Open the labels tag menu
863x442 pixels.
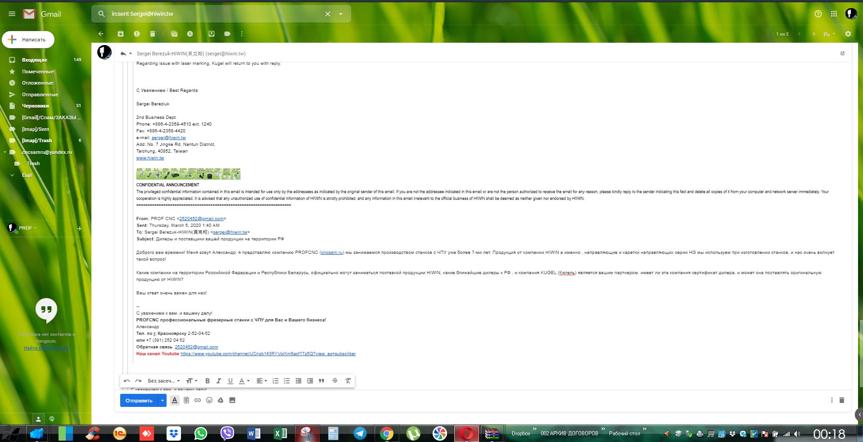coord(227,34)
